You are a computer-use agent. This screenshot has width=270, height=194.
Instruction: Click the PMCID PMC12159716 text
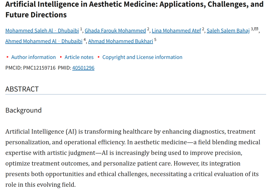pos(30,68)
